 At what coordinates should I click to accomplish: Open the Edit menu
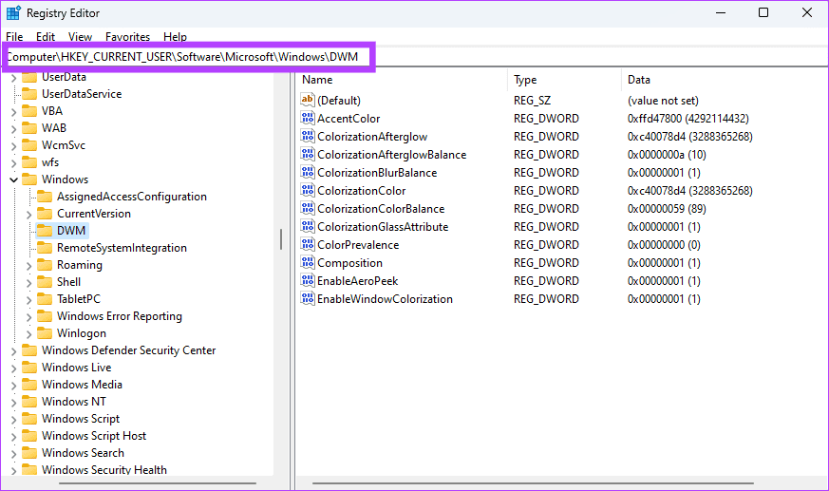tap(46, 36)
